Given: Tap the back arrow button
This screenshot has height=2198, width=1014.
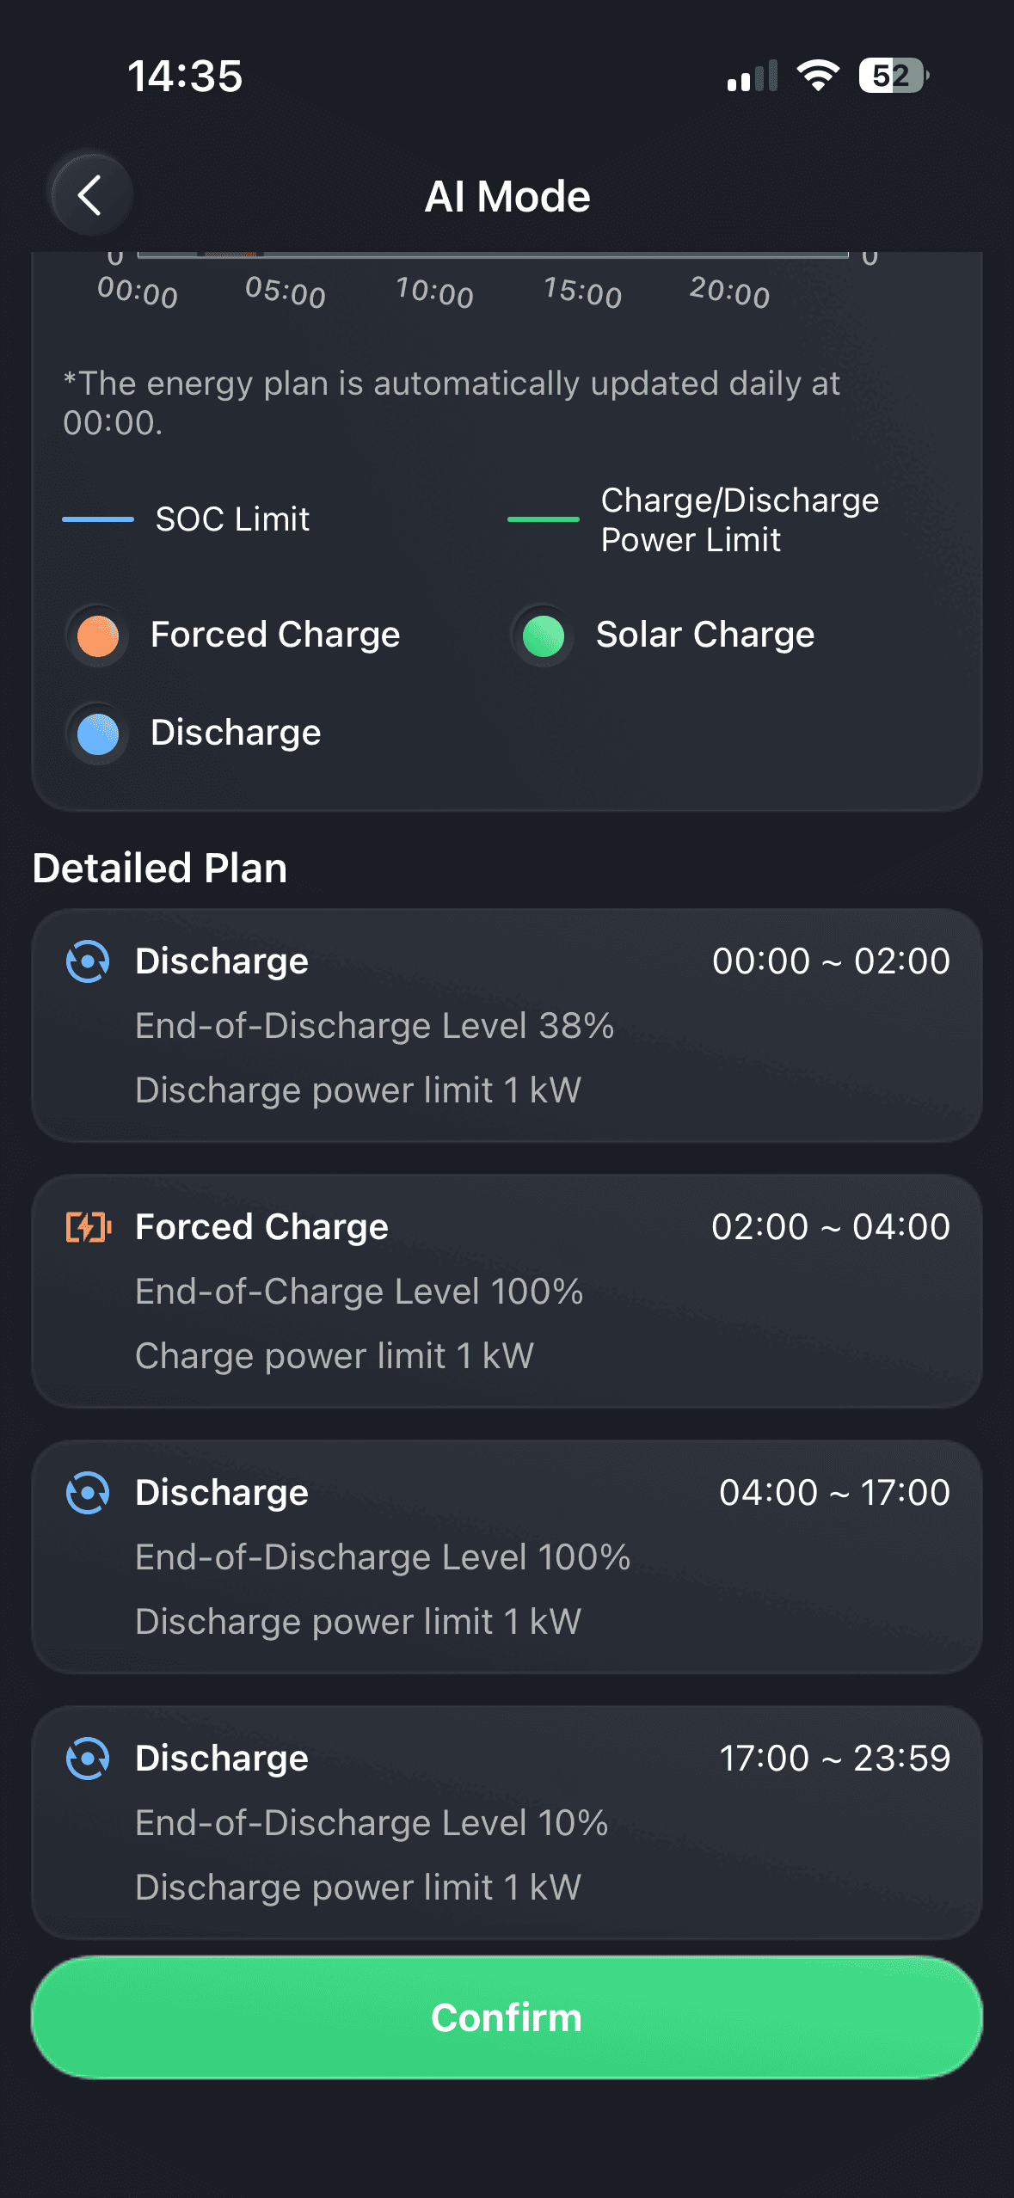Looking at the screenshot, I should (x=90, y=195).
